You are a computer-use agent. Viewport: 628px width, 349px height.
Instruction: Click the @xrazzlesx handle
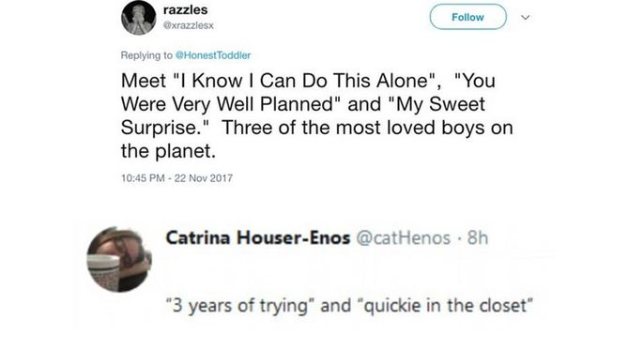(189, 25)
